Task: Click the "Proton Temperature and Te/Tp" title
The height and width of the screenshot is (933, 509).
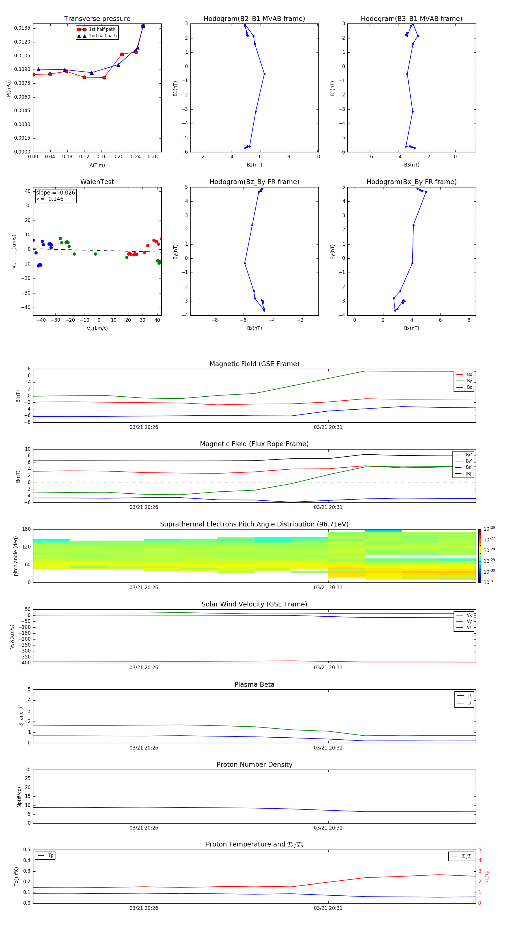Action: click(x=254, y=844)
